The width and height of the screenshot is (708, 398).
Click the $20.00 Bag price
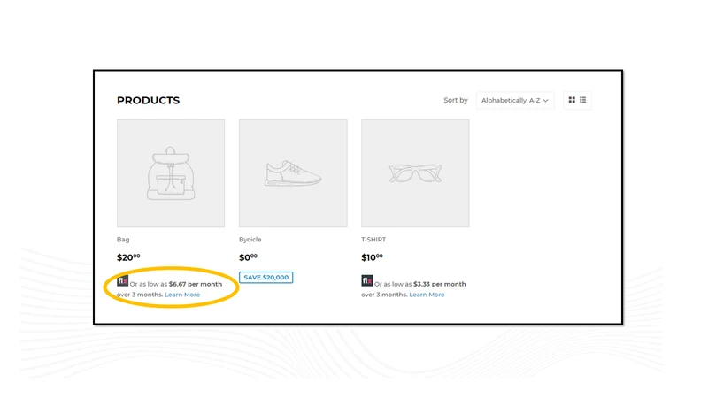pyautogui.click(x=128, y=257)
